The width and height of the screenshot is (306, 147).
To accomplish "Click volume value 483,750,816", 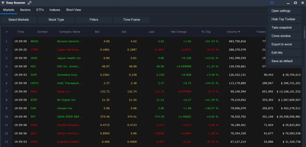I will point(237,41).
